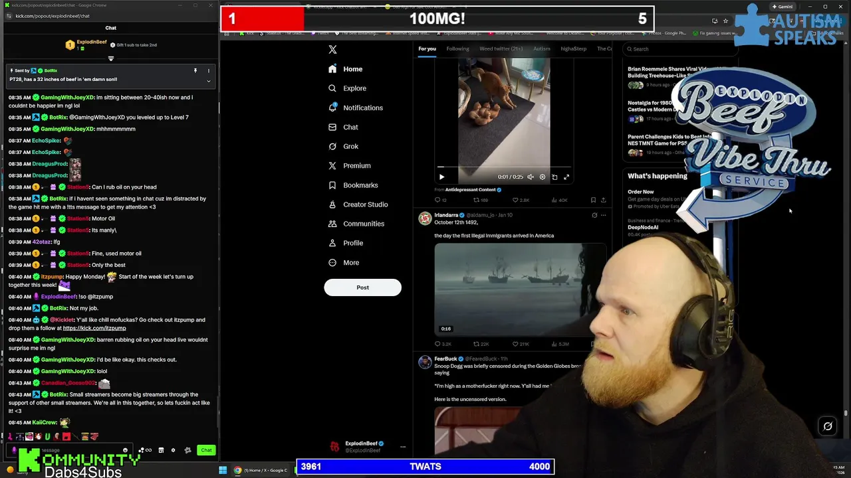
Task: Bookmark the Antidepressant Content post
Action: 593,200
